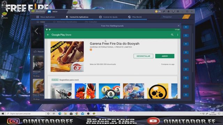Go back using Free Fire popup arrow
This screenshot has height=125, width=223.
(x=46, y=26)
